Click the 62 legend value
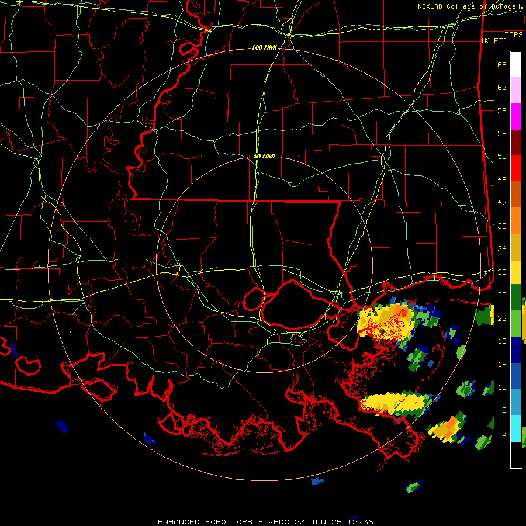The width and height of the screenshot is (526, 526). tap(502, 88)
